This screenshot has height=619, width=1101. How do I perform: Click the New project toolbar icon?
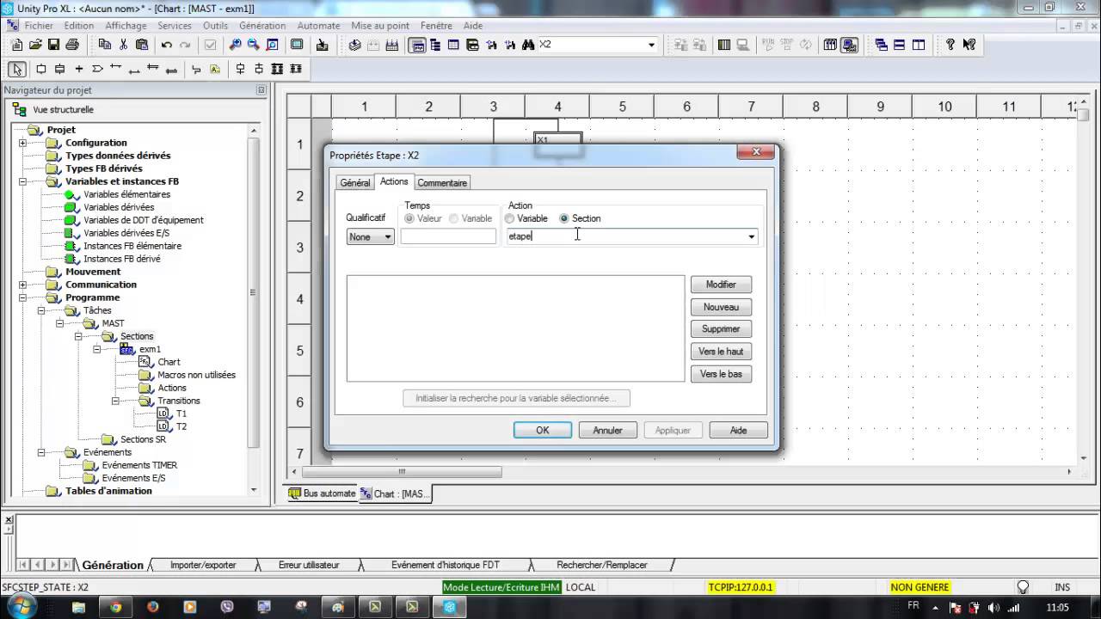pos(17,45)
